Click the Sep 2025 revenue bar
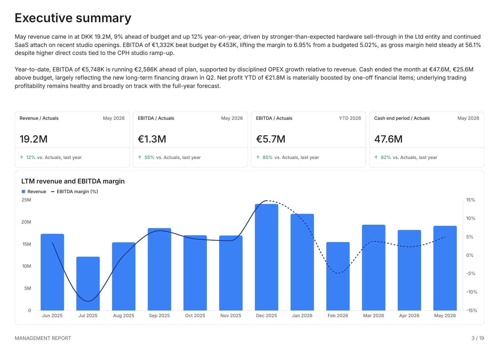Screen dimensions: 499x353 159,269
